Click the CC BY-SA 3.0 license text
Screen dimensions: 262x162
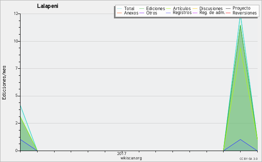[248, 158]
